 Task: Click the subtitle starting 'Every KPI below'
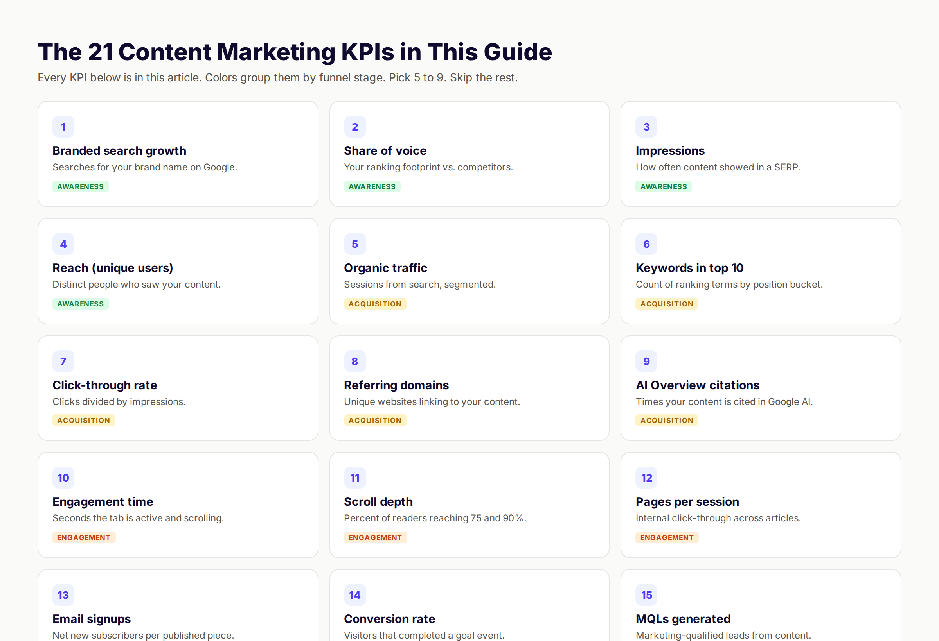[277, 77]
